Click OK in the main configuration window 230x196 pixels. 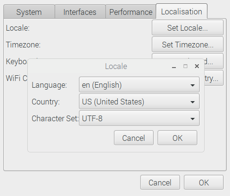pos(204,183)
